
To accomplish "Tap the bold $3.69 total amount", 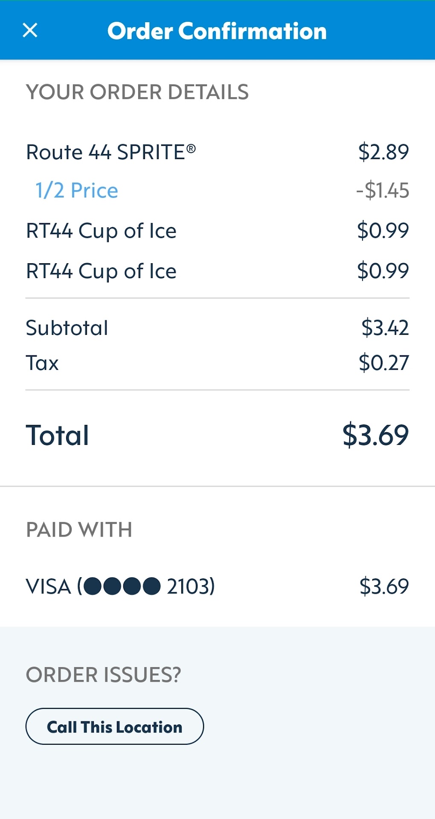I will click(375, 436).
